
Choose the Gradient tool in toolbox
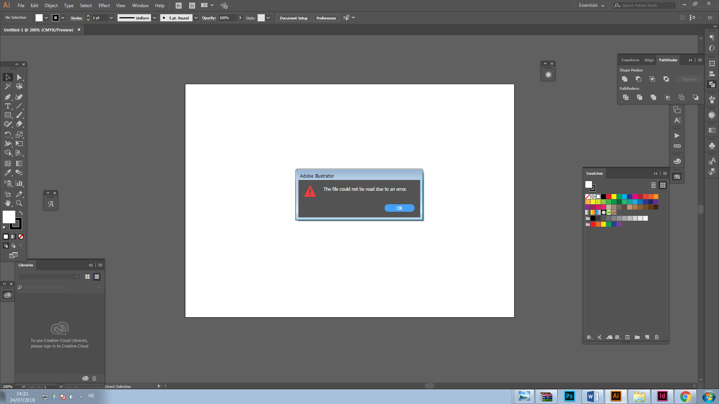tap(19, 163)
